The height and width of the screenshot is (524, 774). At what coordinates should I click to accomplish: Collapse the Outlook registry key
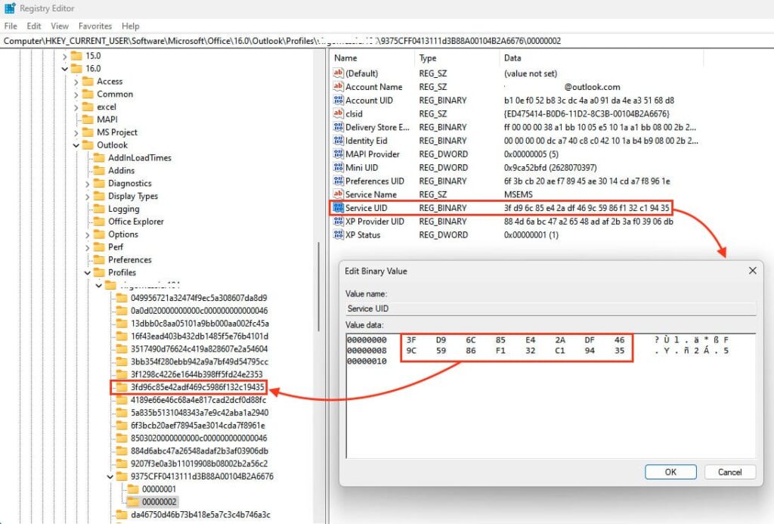tap(76, 145)
